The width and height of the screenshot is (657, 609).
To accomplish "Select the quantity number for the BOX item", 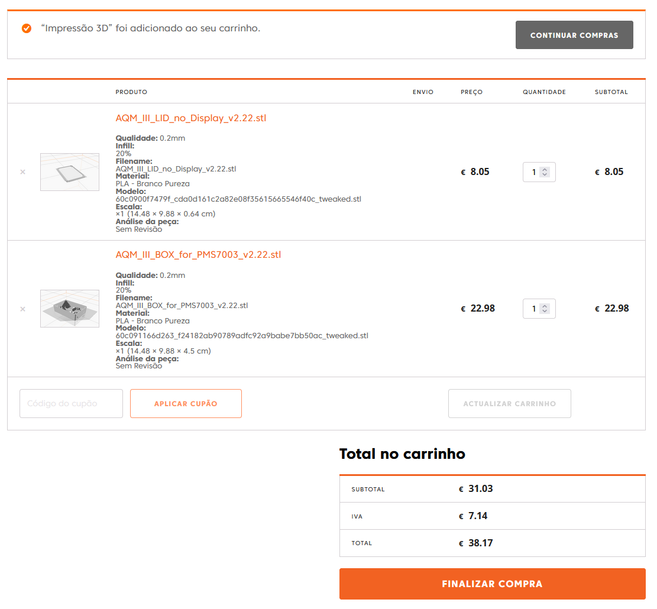I will pos(533,309).
